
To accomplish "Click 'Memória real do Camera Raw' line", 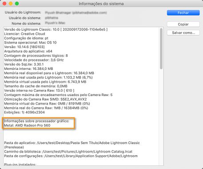I will pyautogui.click(x=46, y=108).
